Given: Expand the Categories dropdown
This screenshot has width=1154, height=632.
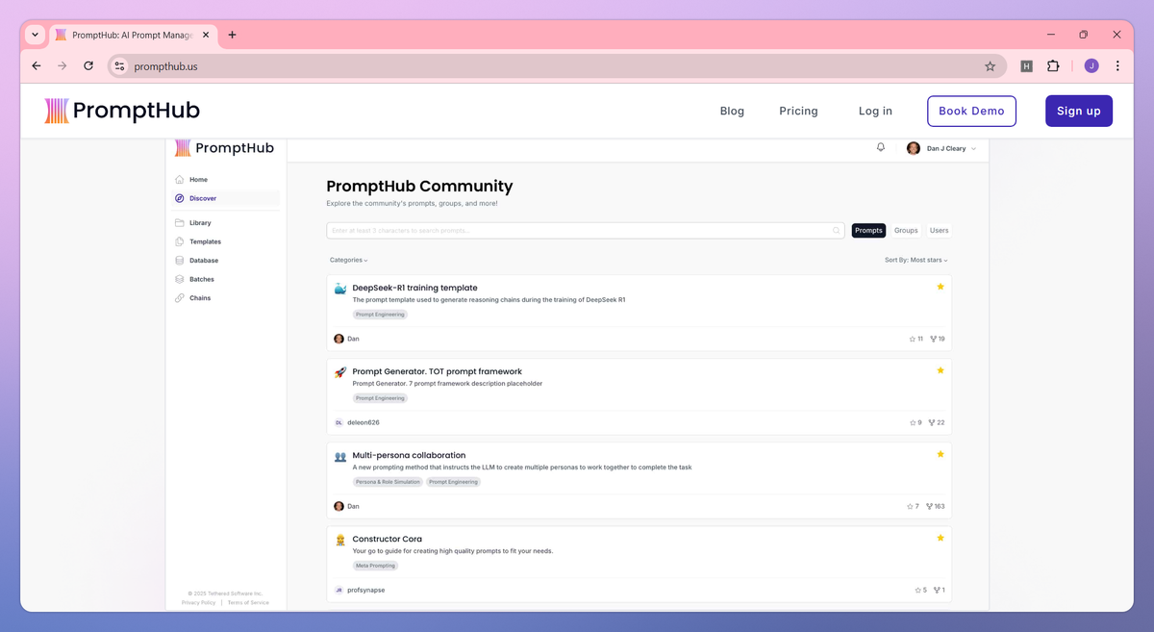Looking at the screenshot, I should point(349,260).
